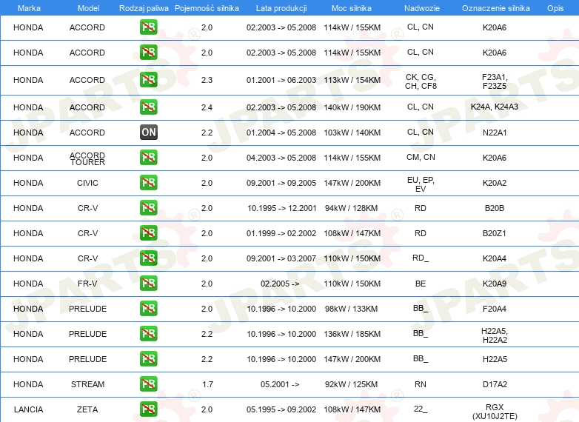This screenshot has height=422, width=579.
Task: Click the Lata produkcji column header
Action: [x=281, y=8]
